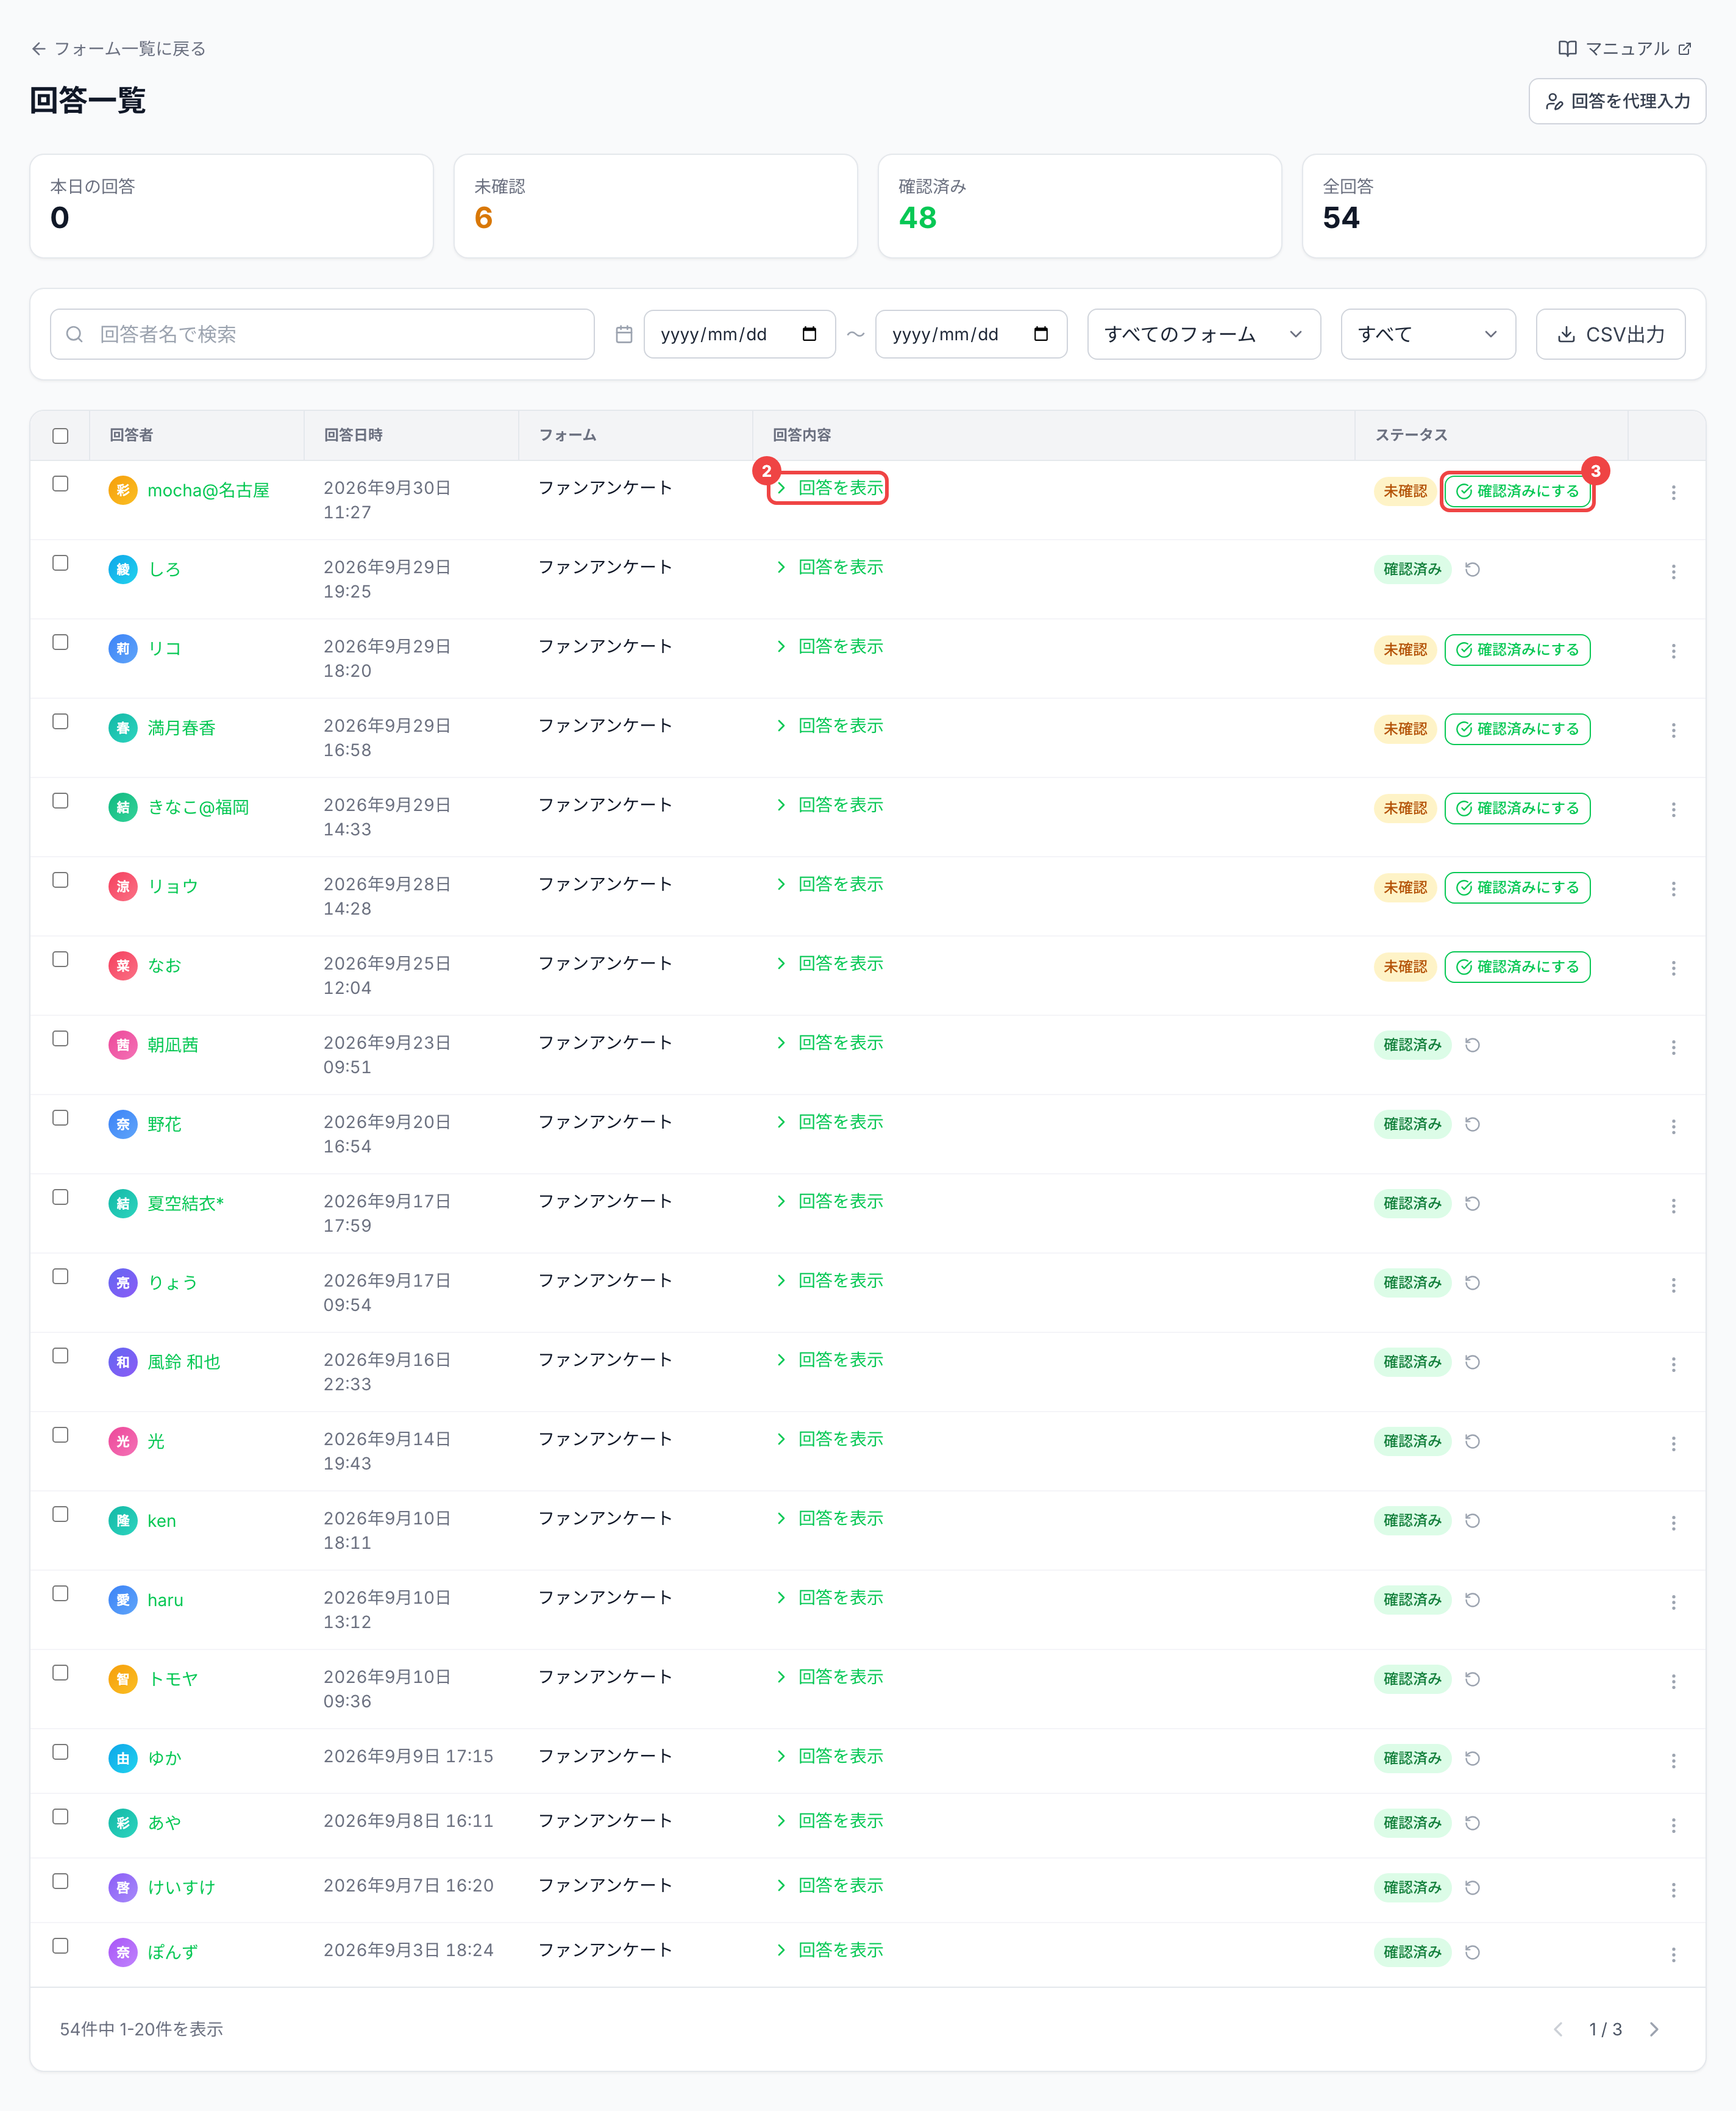1736x2111 pixels.
Task: Open the すべて status filter dropdown
Action: pyautogui.click(x=1427, y=334)
